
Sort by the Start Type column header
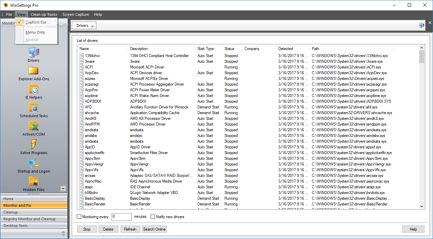point(209,49)
